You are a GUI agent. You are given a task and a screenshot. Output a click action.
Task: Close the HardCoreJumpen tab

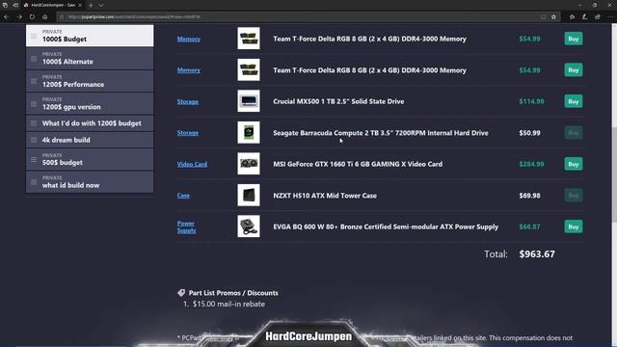80,5
